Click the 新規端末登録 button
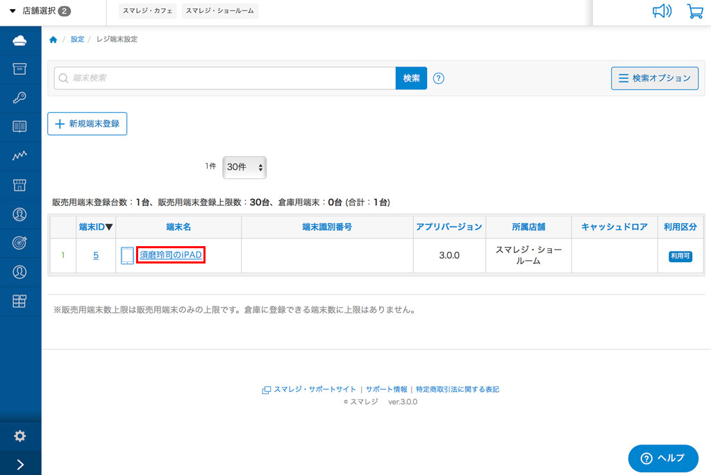The image size is (711, 475). tap(87, 123)
